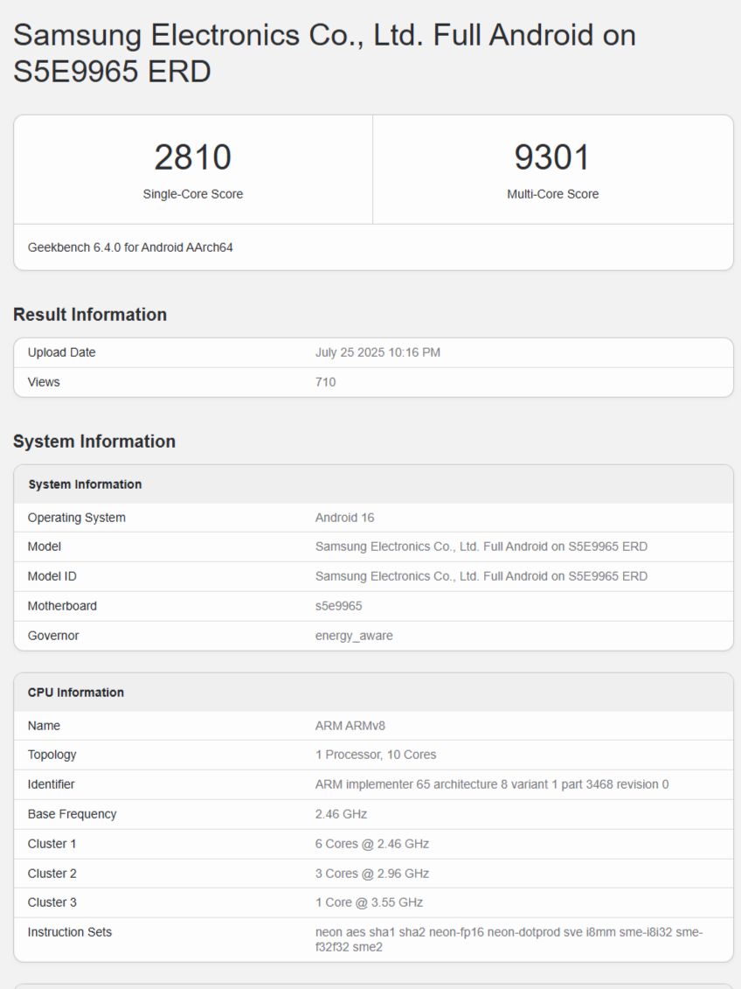Select the "Android 16" value
The image size is (741, 989).
coord(344,518)
